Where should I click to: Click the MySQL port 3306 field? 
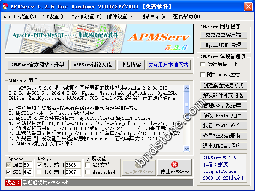(x=73, y=165)
